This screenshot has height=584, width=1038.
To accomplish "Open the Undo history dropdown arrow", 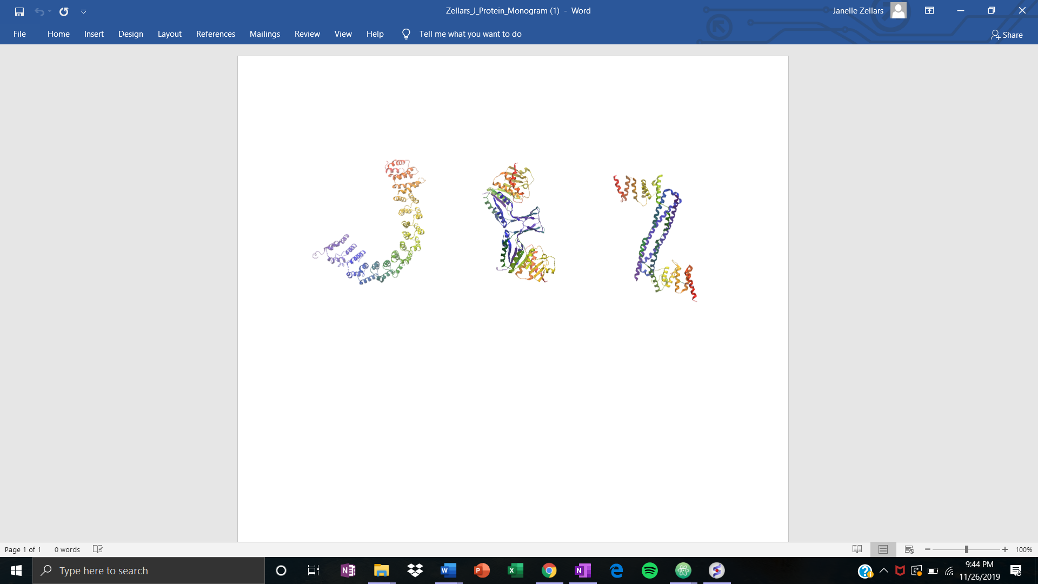I will [50, 11].
